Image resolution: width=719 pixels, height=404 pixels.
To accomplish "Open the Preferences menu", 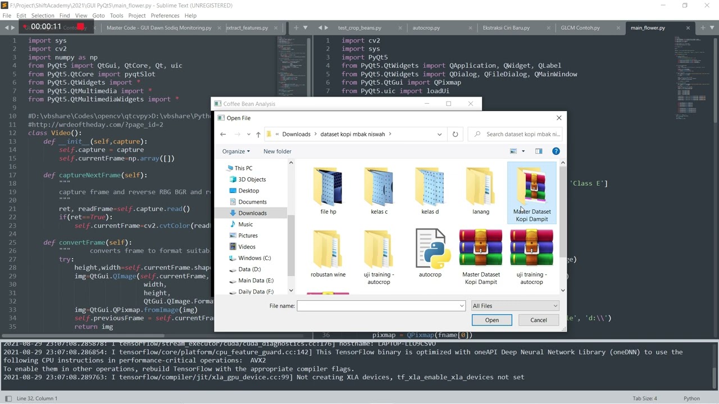I will coord(165,16).
